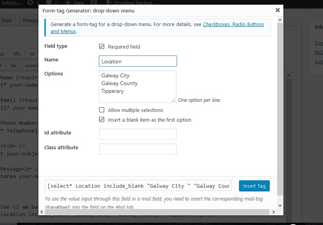Click background form editor scroll up arrow

point(288,75)
